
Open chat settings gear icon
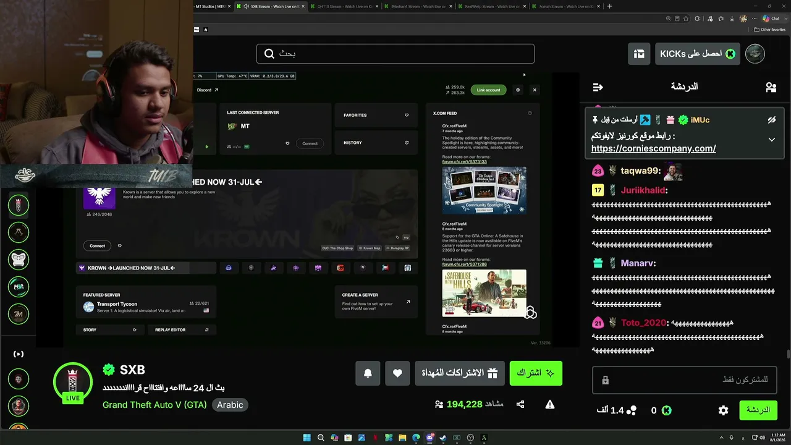point(724,410)
